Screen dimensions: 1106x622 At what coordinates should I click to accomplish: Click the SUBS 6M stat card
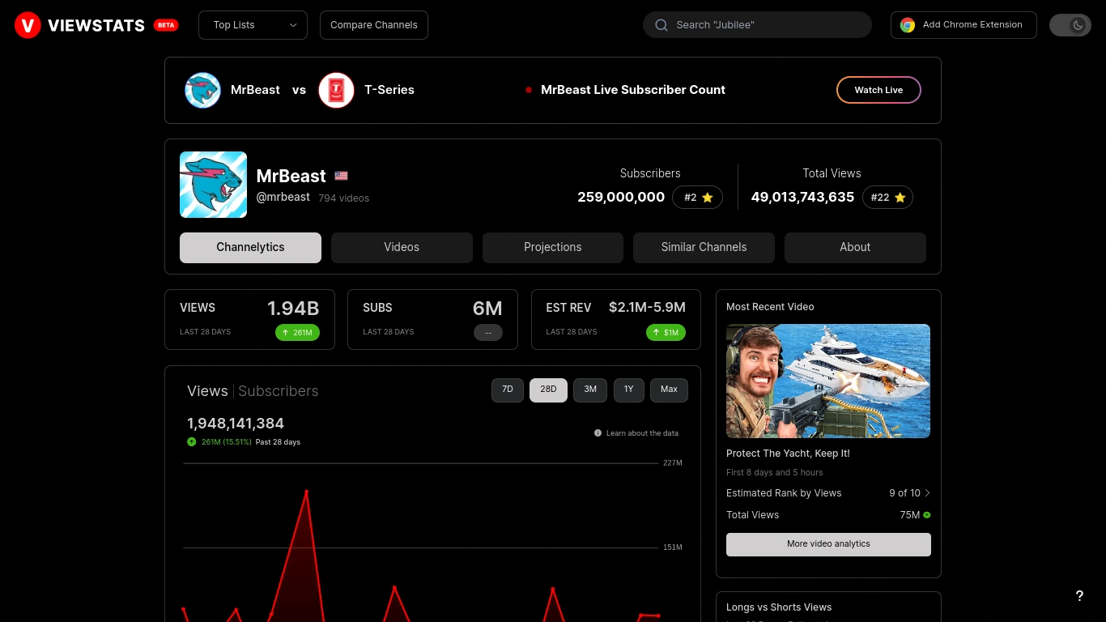pyautogui.click(x=432, y=320)
